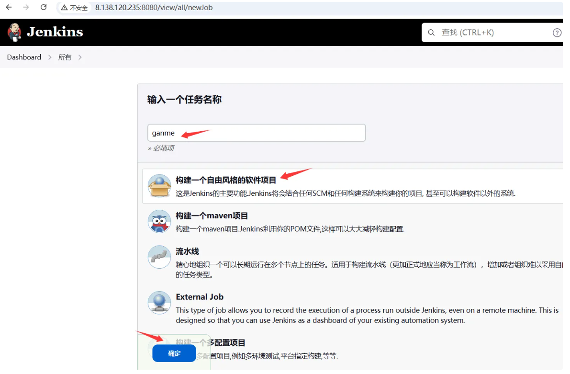
Task: Click the 不安全 security label
Action: point(79,8)
